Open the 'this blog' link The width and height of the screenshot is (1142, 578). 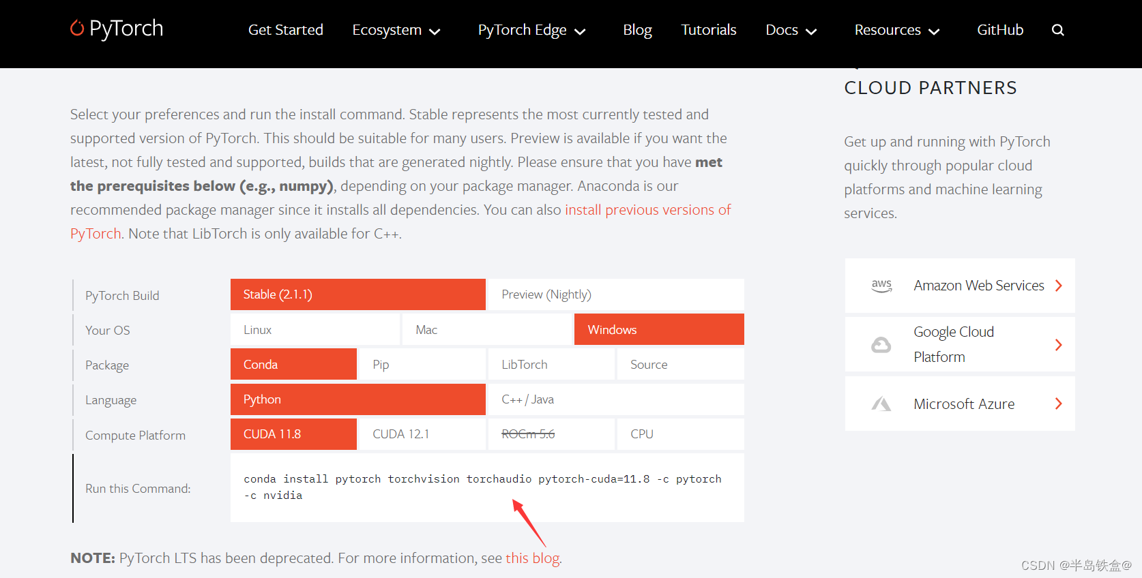(x=532, y=558)
